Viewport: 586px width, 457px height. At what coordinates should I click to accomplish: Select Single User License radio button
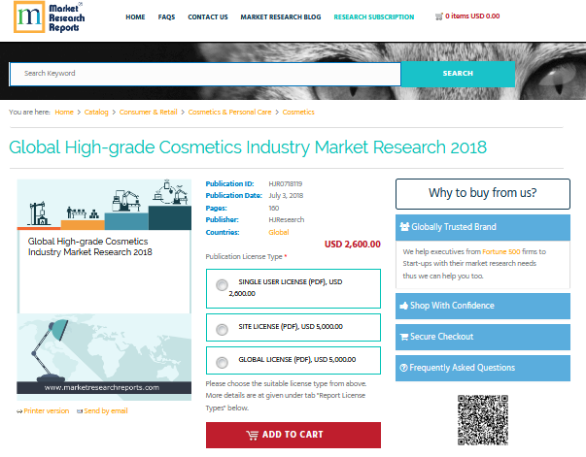(x=222, y=285)
